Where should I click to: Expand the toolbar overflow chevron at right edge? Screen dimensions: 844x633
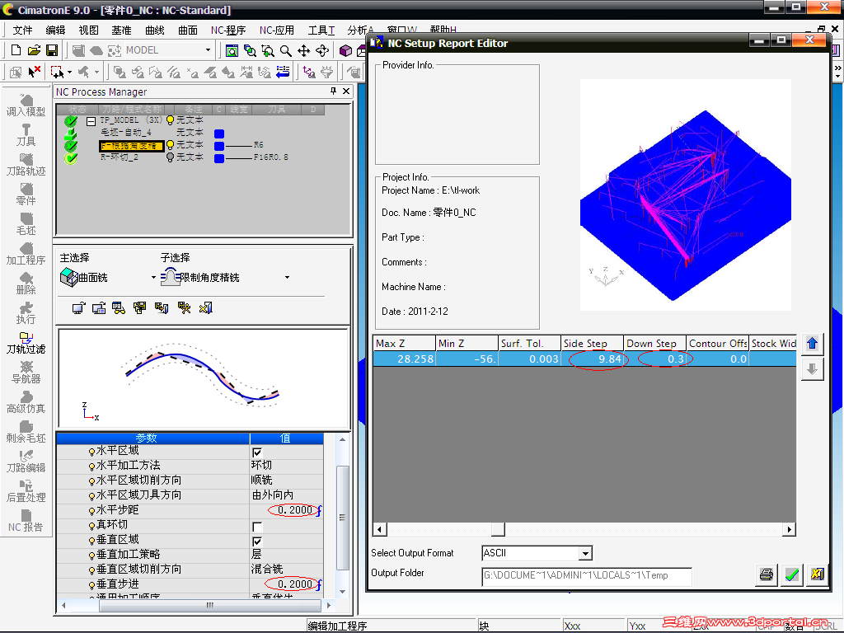[x=837, y=68]
